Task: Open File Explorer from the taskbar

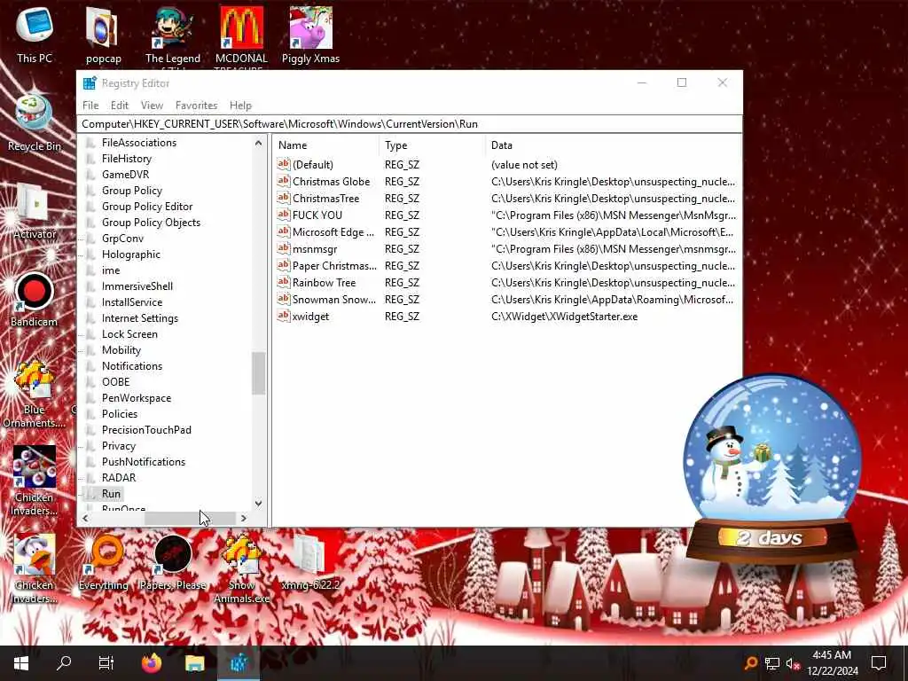Action: [195, 663]
